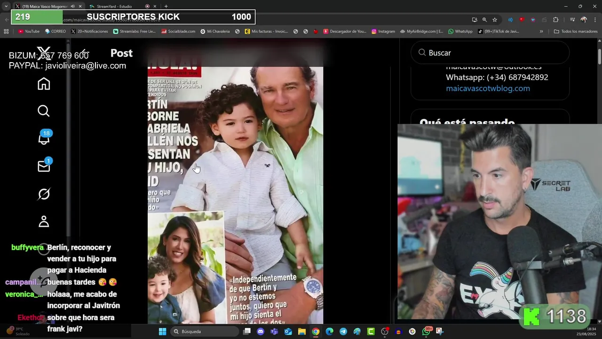The image size is (602, 339).
Task: Click the install app icon in address bar
Action: click(x=475, y=20)
